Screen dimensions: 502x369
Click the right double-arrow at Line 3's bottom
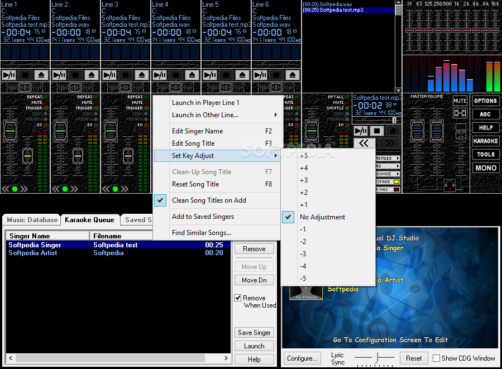click(125, 189)
